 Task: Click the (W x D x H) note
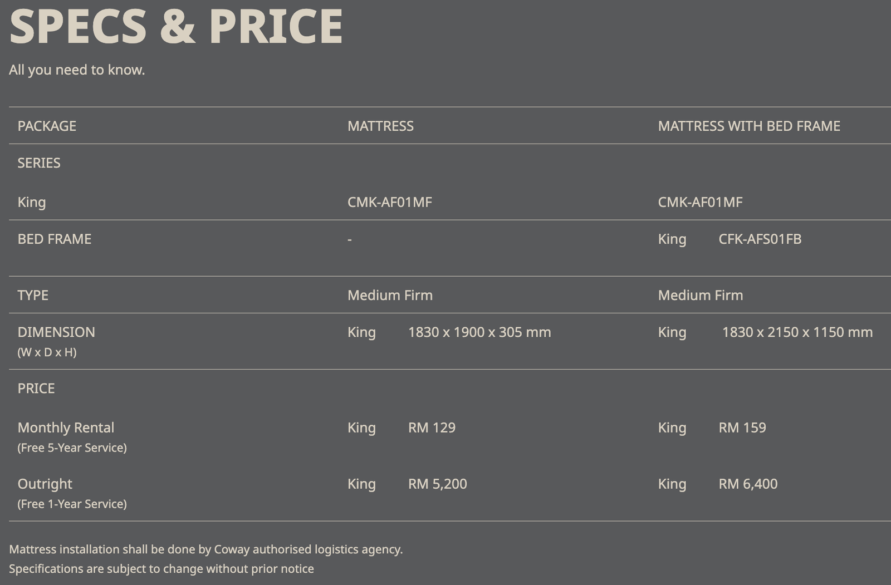click(x=47, y=352)
